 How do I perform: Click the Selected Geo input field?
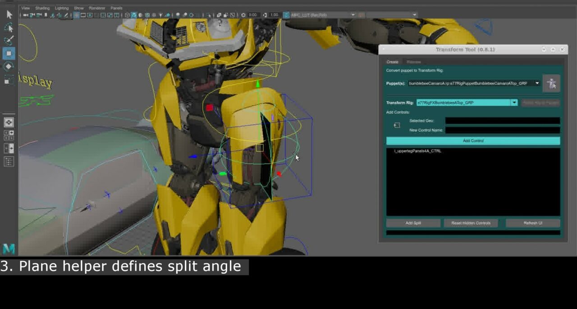point(503,121)
